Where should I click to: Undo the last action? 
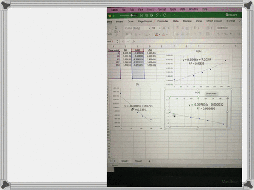(x=157, y=15)
